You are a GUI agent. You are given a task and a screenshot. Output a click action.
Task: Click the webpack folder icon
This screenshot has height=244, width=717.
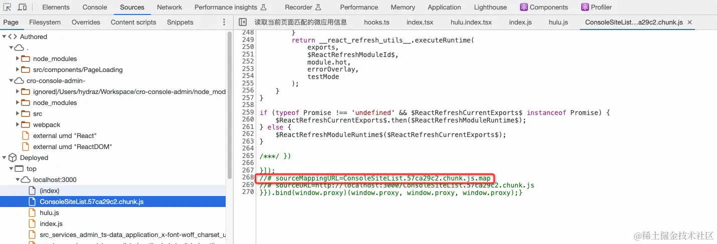point(26,124)
